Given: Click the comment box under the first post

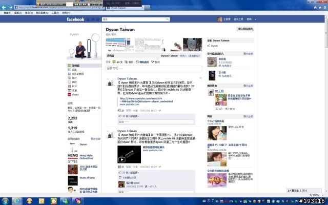Looking at the screenshot, I should point(156,121).
